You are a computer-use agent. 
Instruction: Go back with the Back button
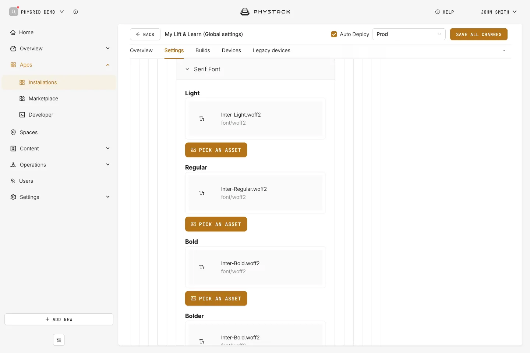[x=145, y=34]
